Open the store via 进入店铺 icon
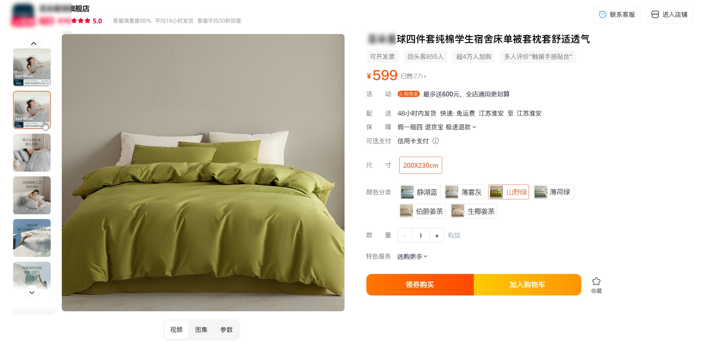The height and width of the screenshot is (342, 703). pos(655,15)
